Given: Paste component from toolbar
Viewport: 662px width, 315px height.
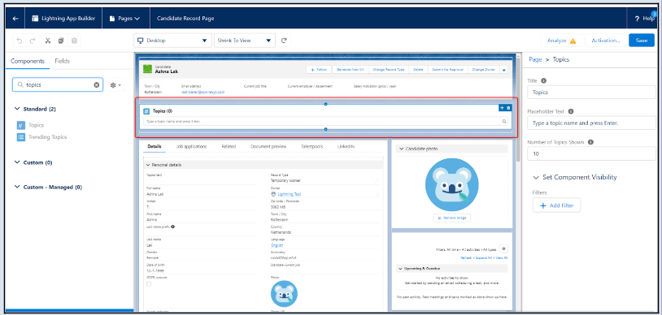Looking at the screenshot, I should coord(74,41).
